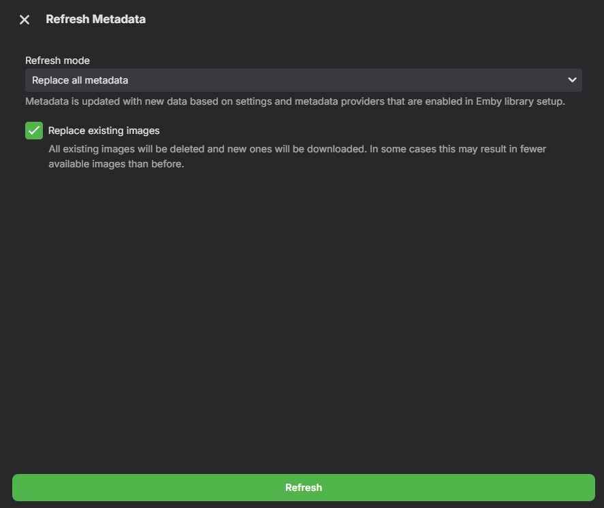604x508 pixels.
Task: Click the white checkmark icon
Action: [x=34, y=131]
